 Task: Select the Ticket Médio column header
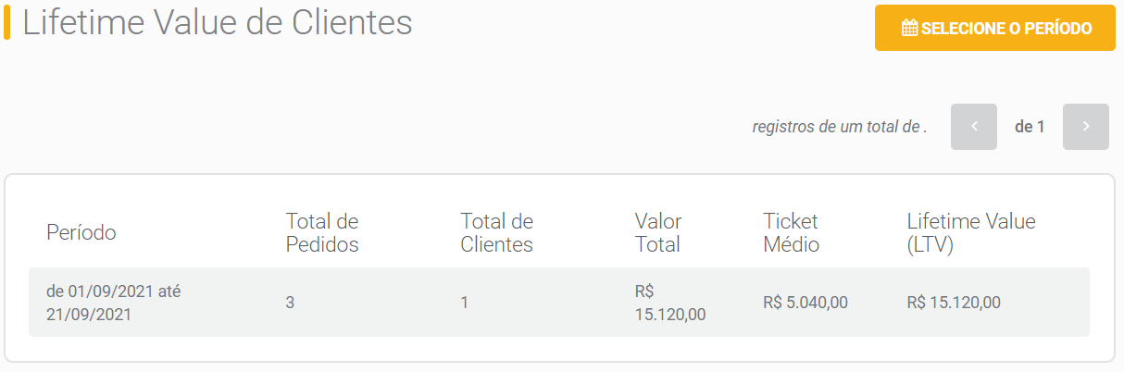click(792, 232)
